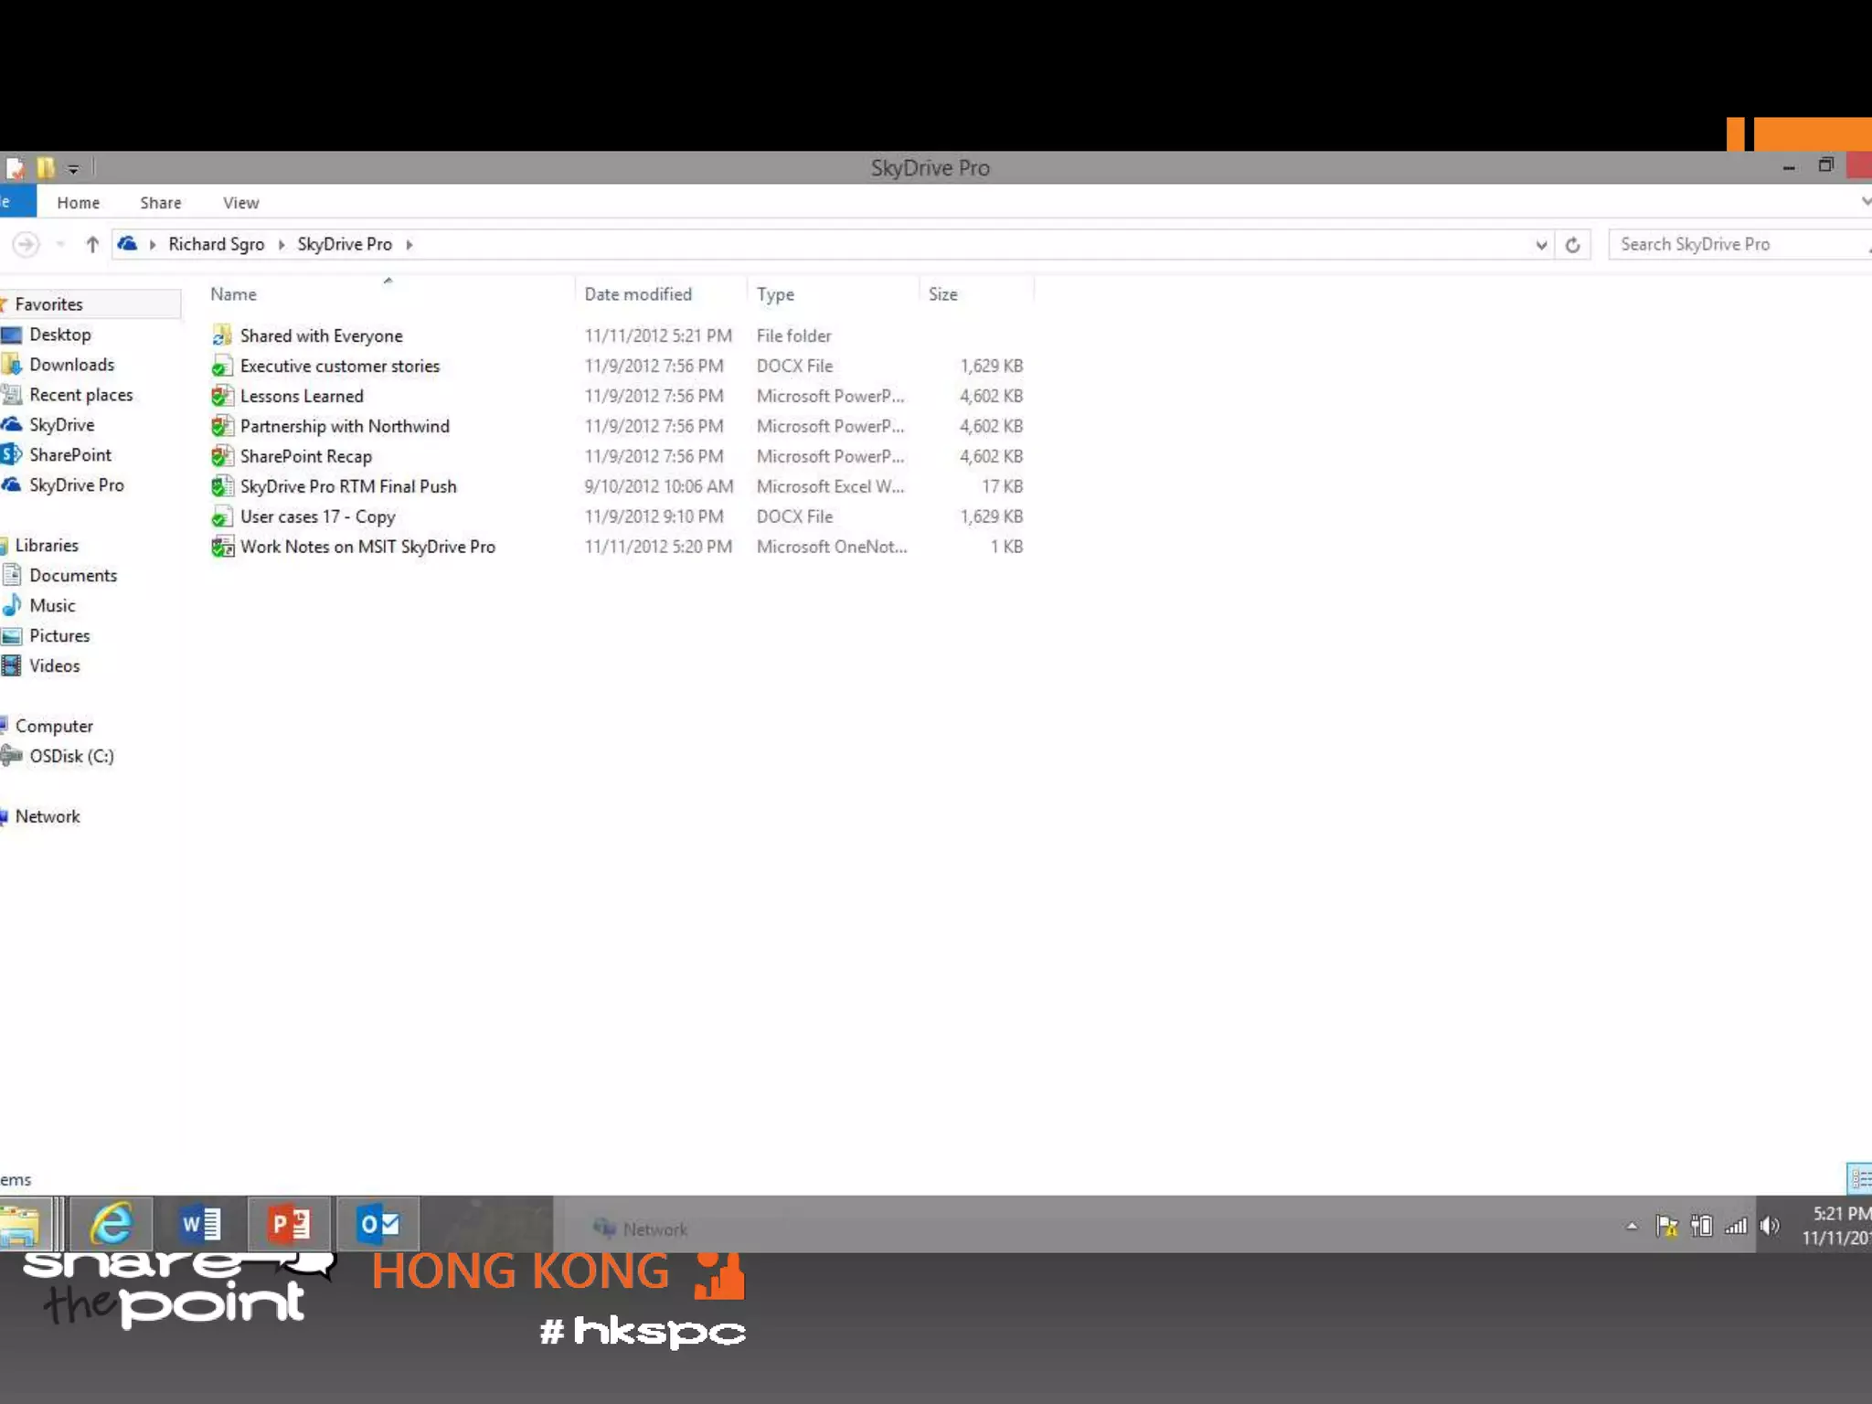
Task: Expand the arrow after Richard Sgro breadcrumb
Action: point(281,245)
